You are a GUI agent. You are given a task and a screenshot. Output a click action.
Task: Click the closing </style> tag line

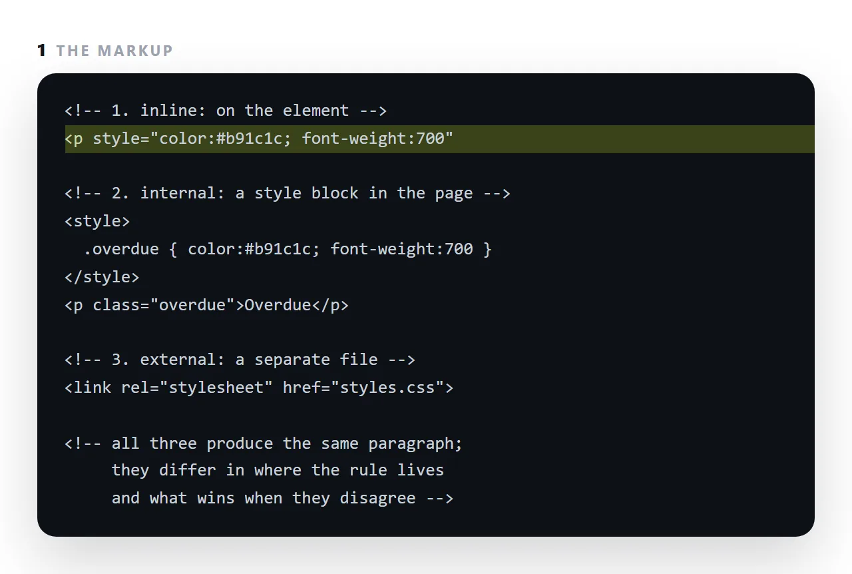pyautogui.click(x=102, y=277)
